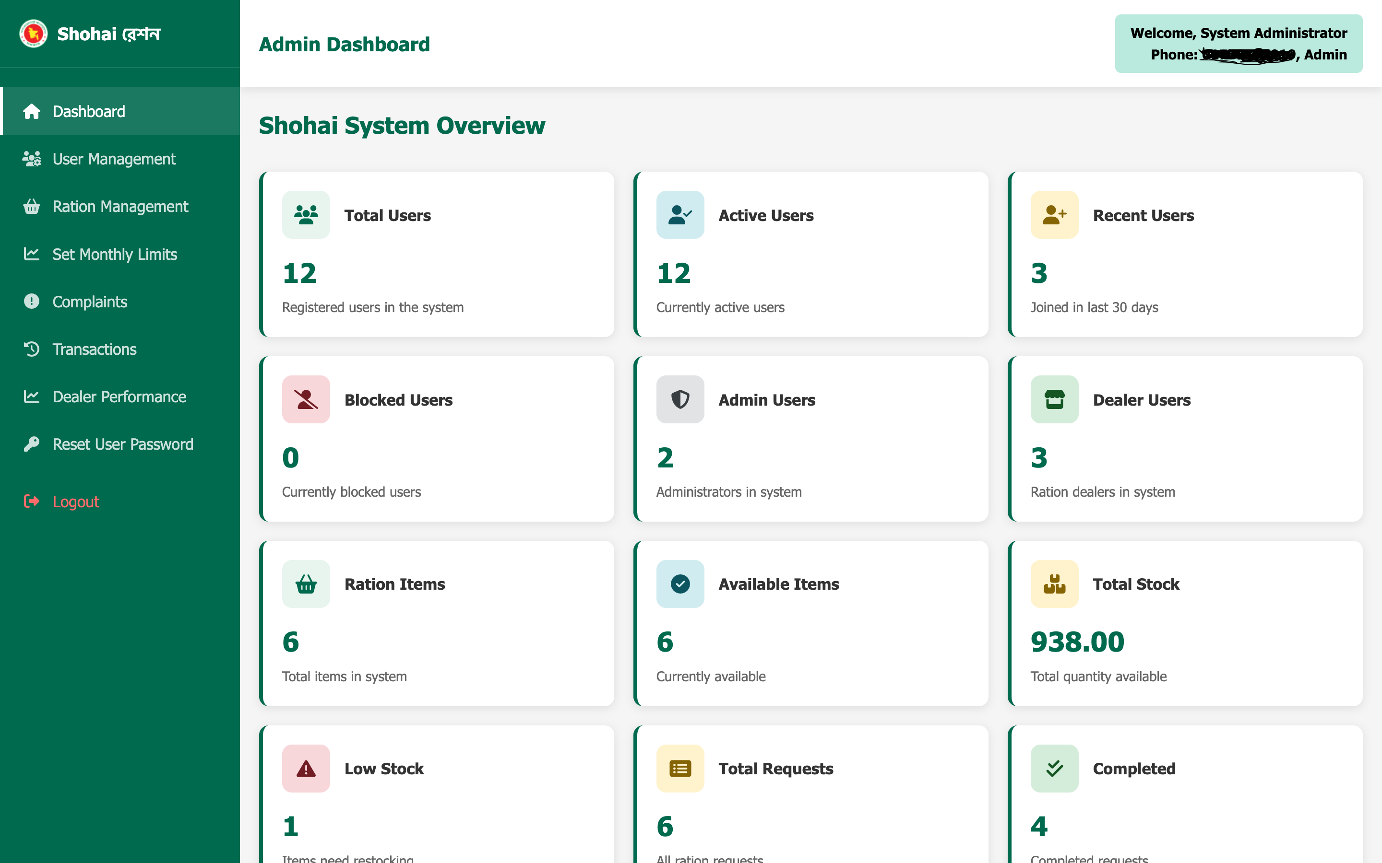The image size is (1382, 863).
Task: Click the Total Stock boxes icon
Action: [1054, 584]
